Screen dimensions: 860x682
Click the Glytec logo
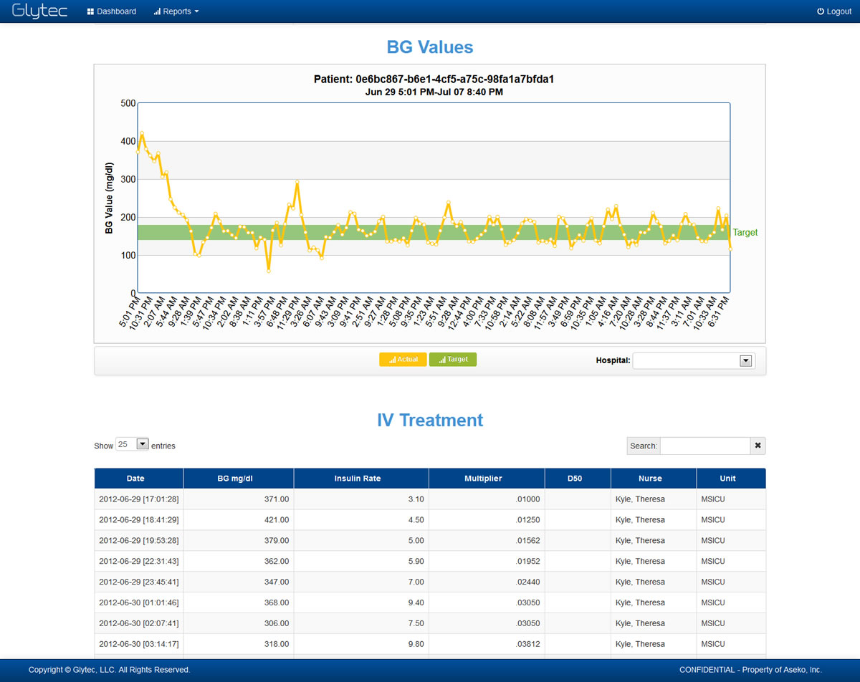39,11
